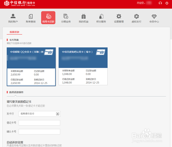Click UnionPay logo on 百度贴吧 card
The width and height of the screenshot is (172, 147).
101,52
